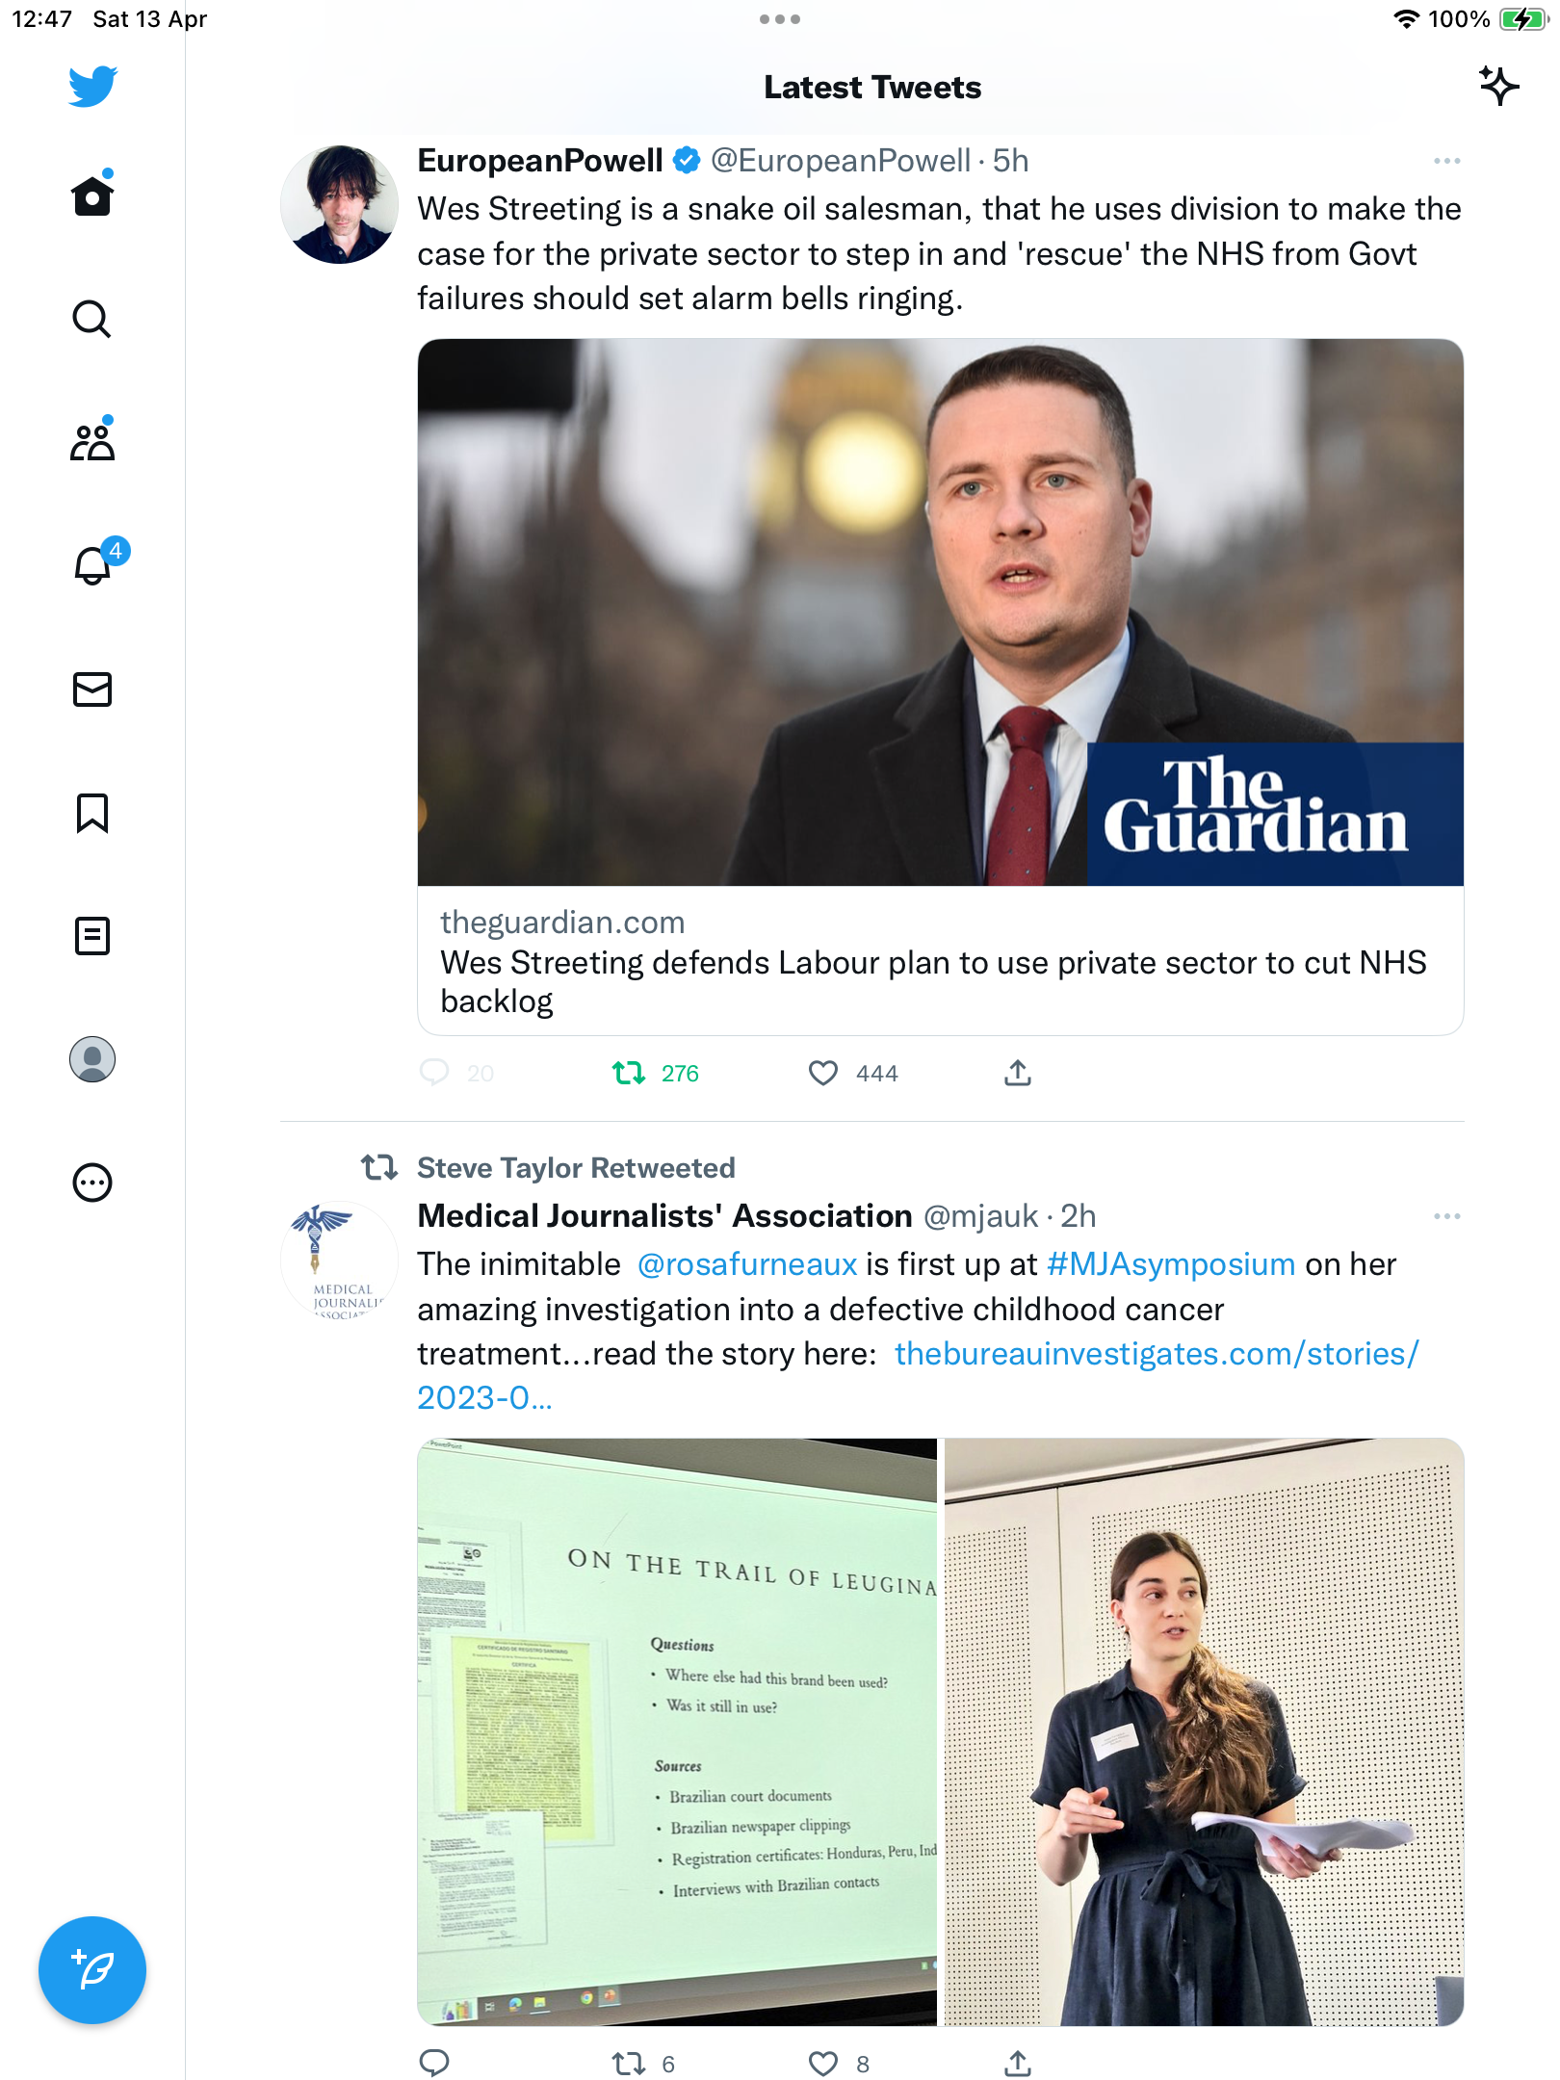Open the Guardian article preview card image
This screenshot has height=2080, width=1560.
tap(940, 612)
